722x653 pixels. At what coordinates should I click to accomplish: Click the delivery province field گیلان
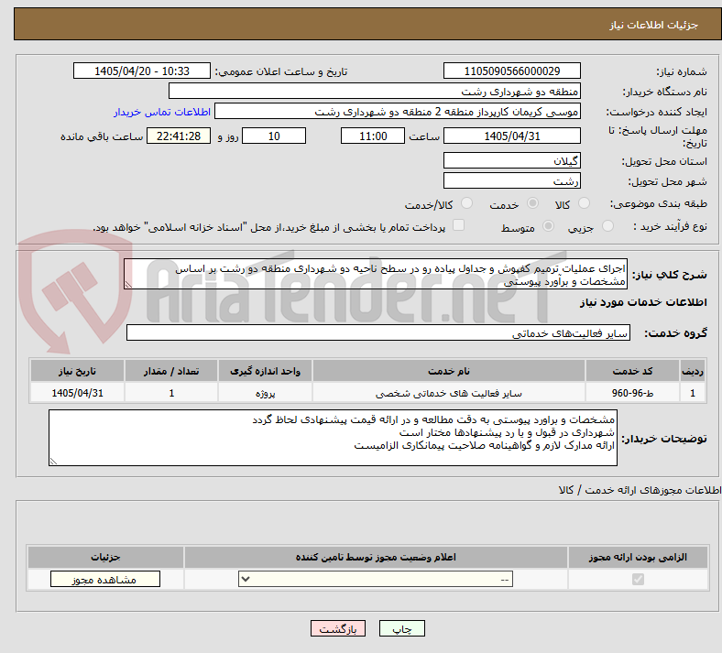pyautogui.click(x=512, y=160)
